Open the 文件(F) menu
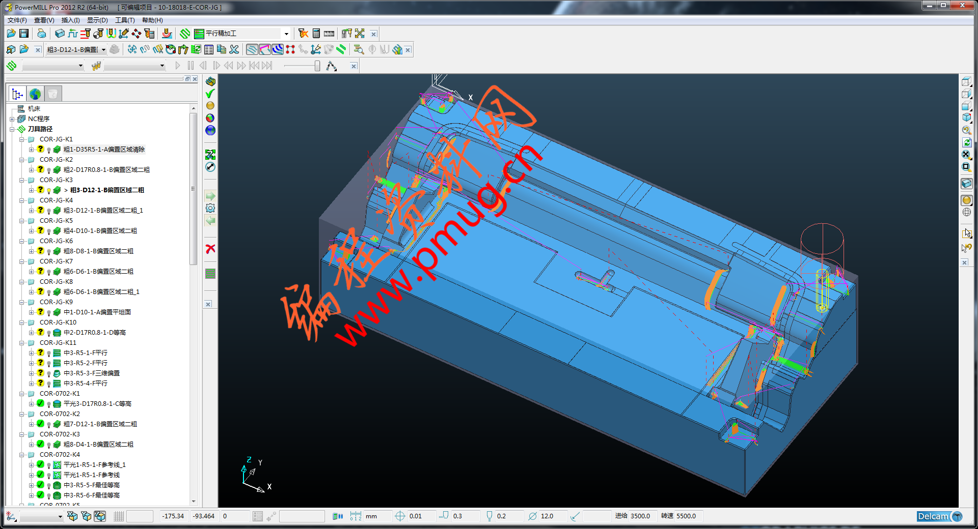Image resolution: width=978 pixels, height=529 pixels. point(17,20)
